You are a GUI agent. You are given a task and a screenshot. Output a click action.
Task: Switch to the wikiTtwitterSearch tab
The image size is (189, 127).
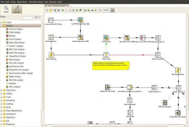(56, 6)
